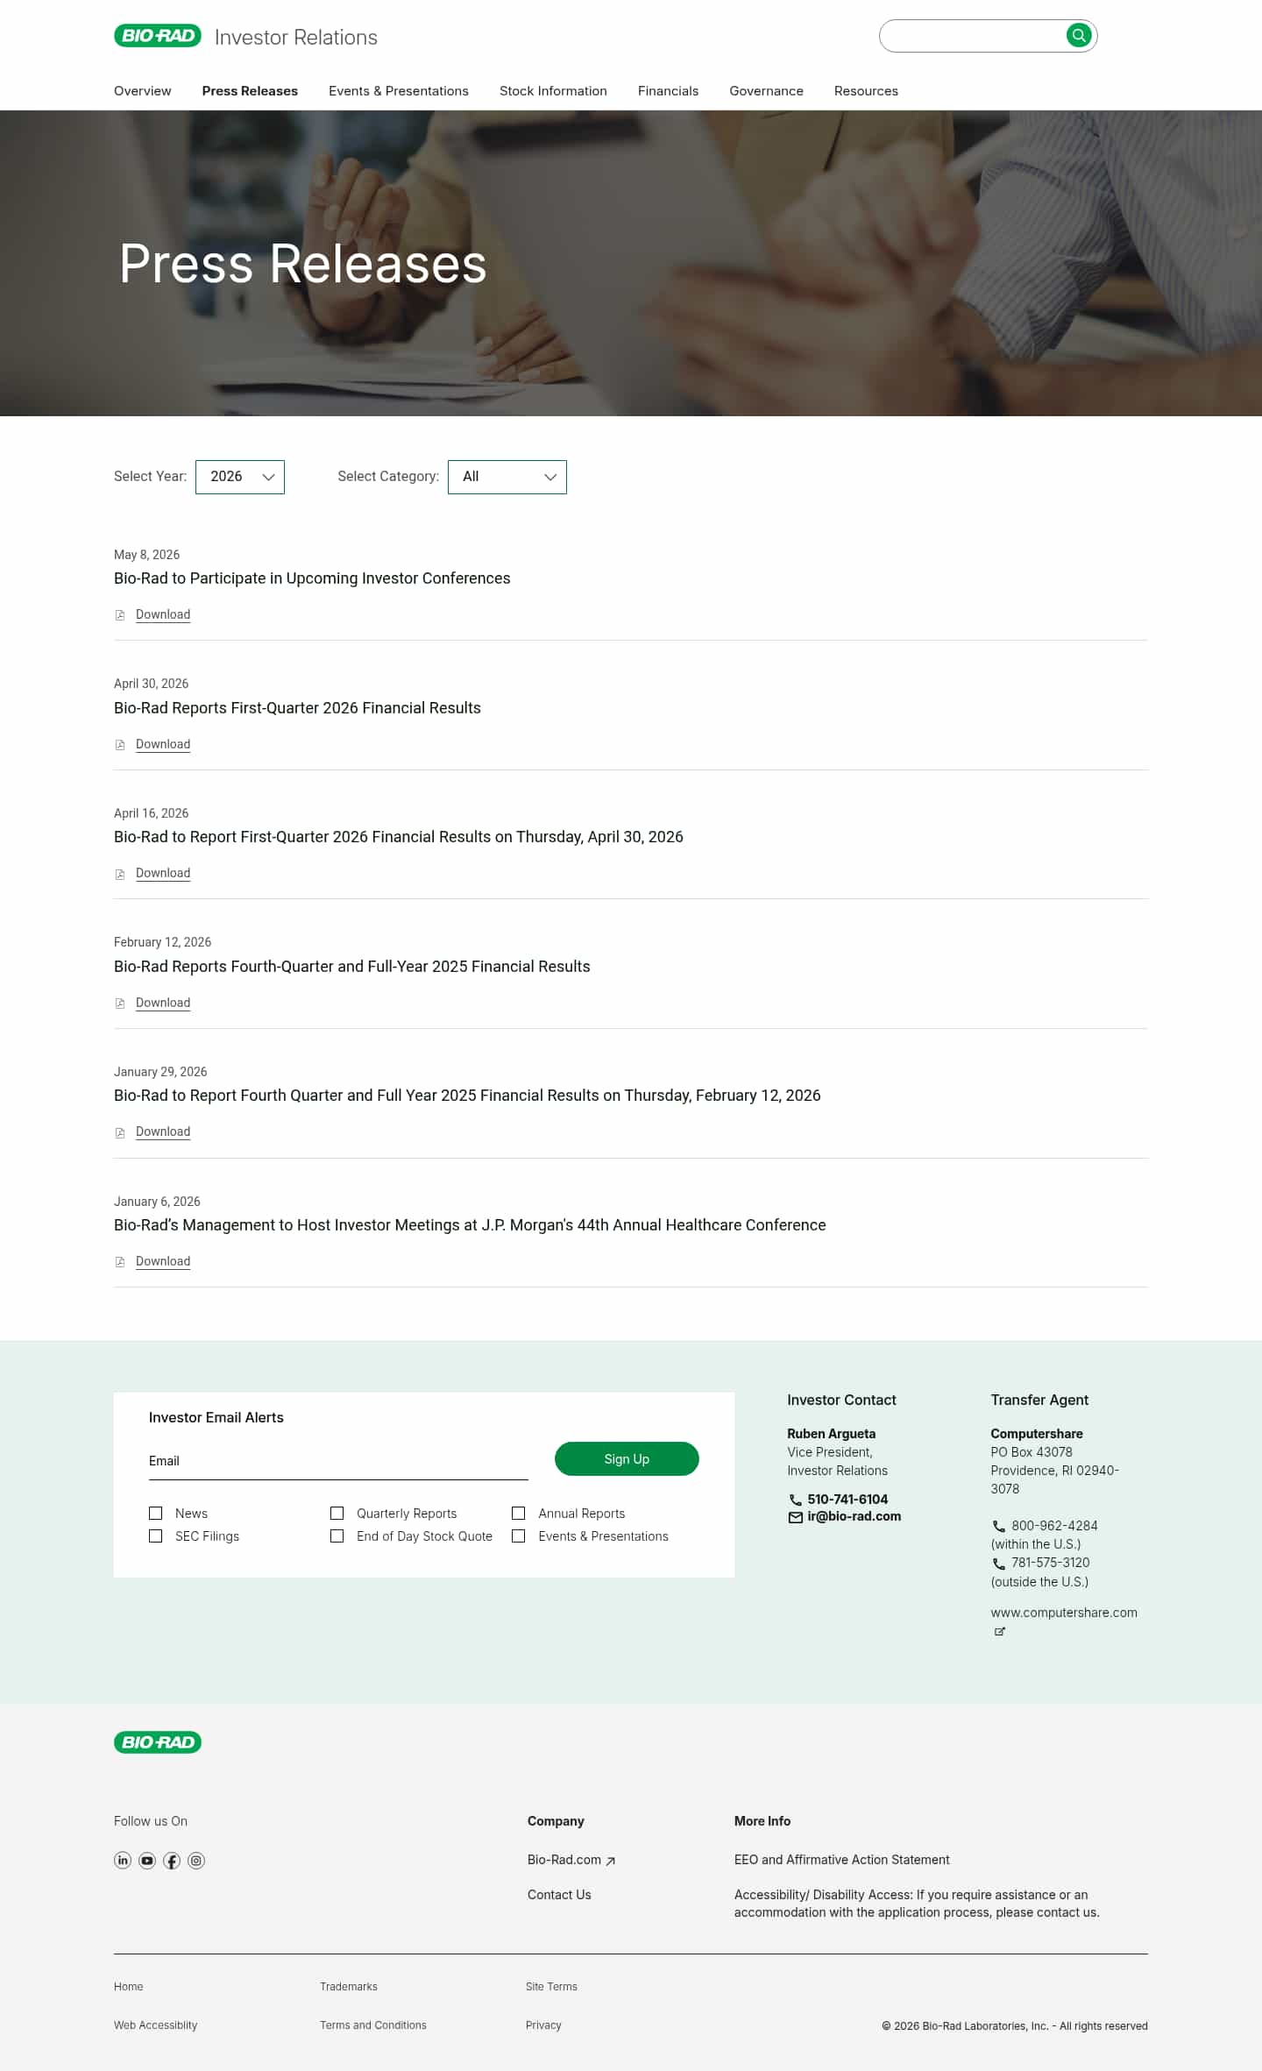This screenshot has width=1262, height=2071.
Task: Check the Quarterly Reports checkbox
Action: pos(337,1514)
